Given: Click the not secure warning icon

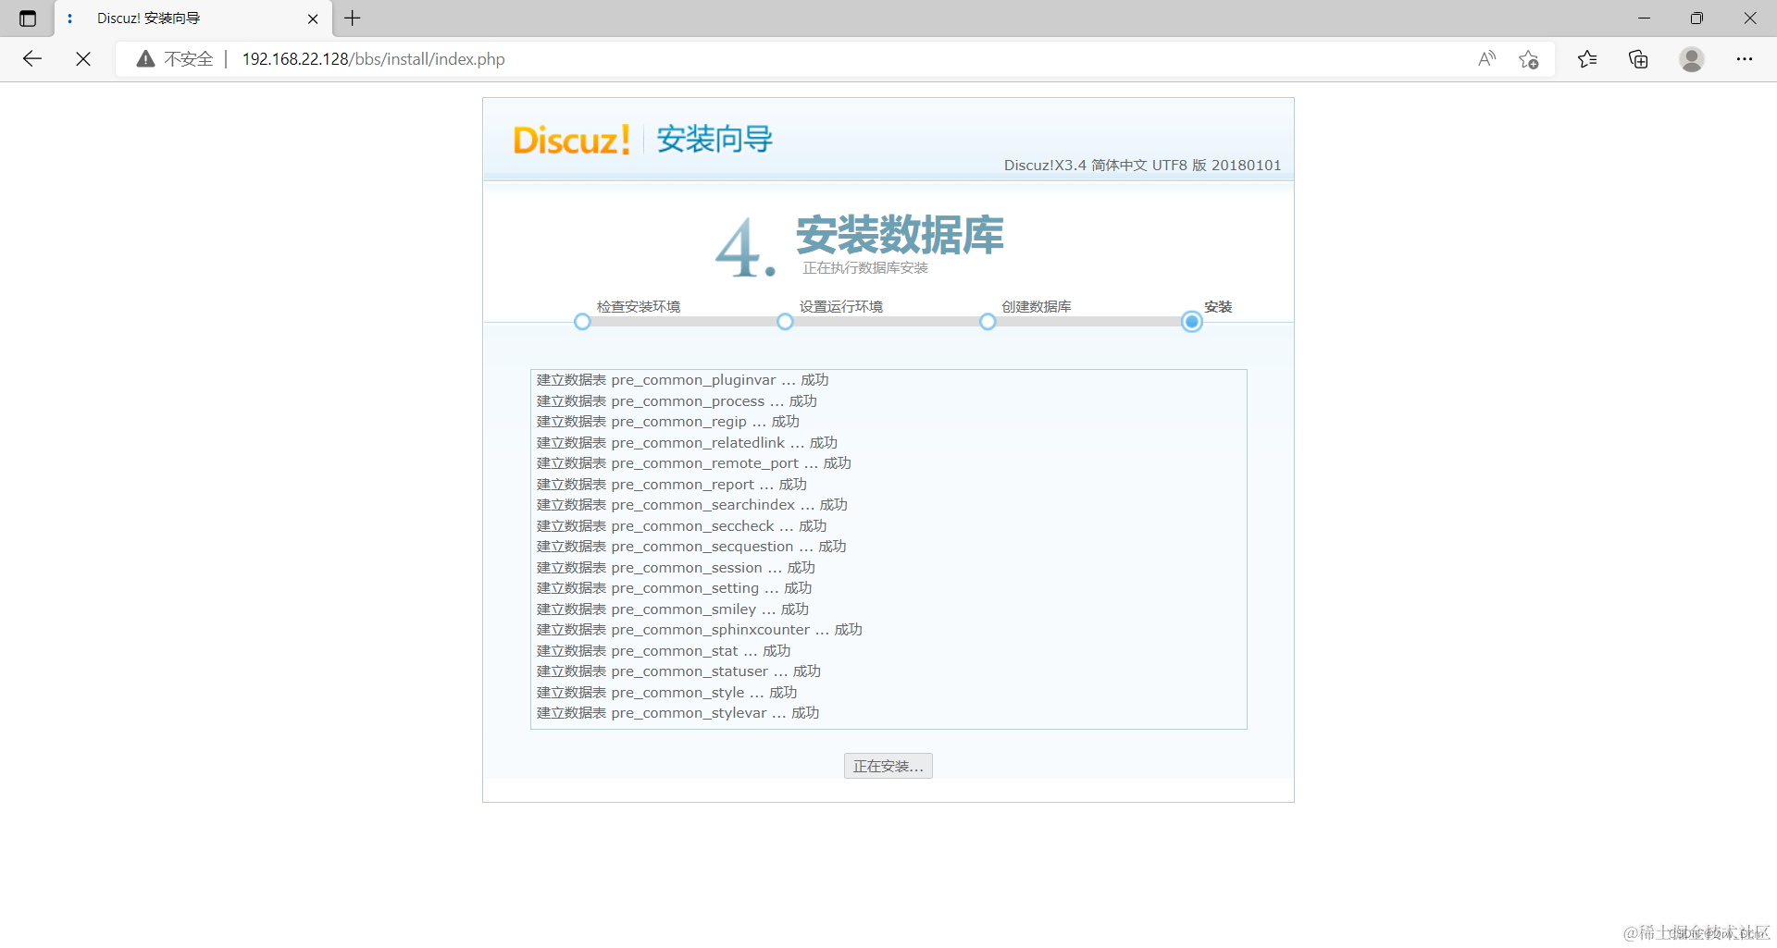Looking at the screenshot, I should click(145, 59).
